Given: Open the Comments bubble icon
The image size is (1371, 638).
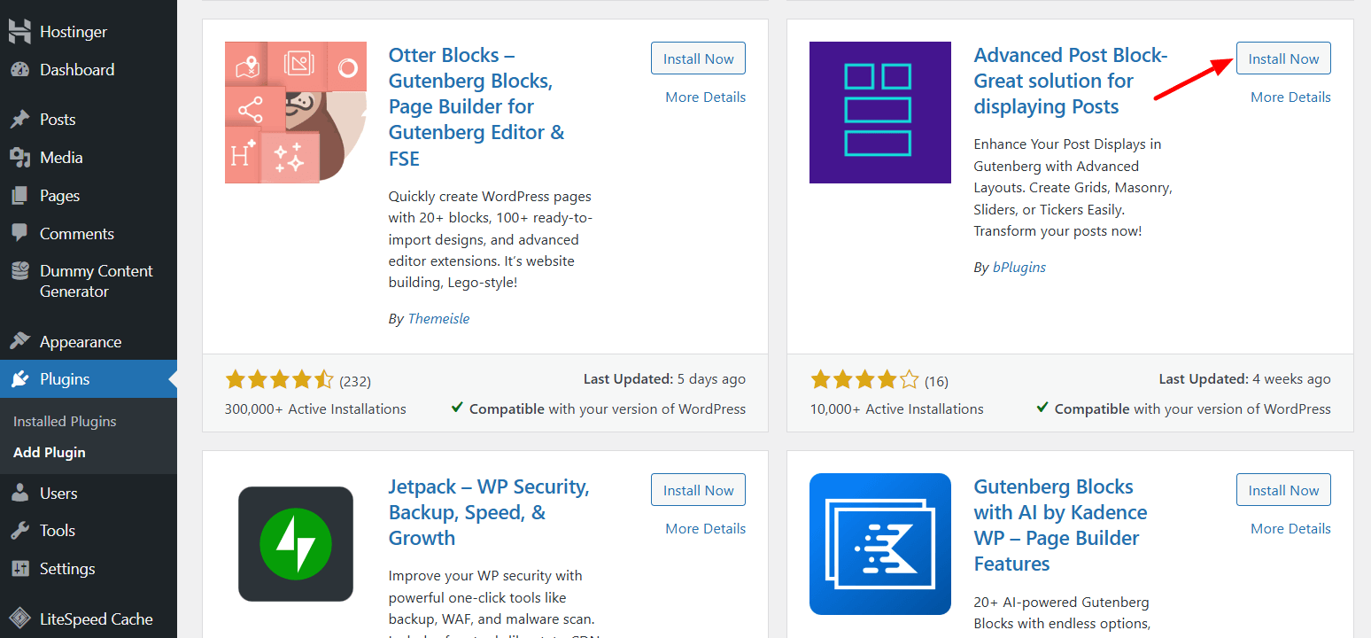Looking at the screenshot, I should [x=20, y=233].
